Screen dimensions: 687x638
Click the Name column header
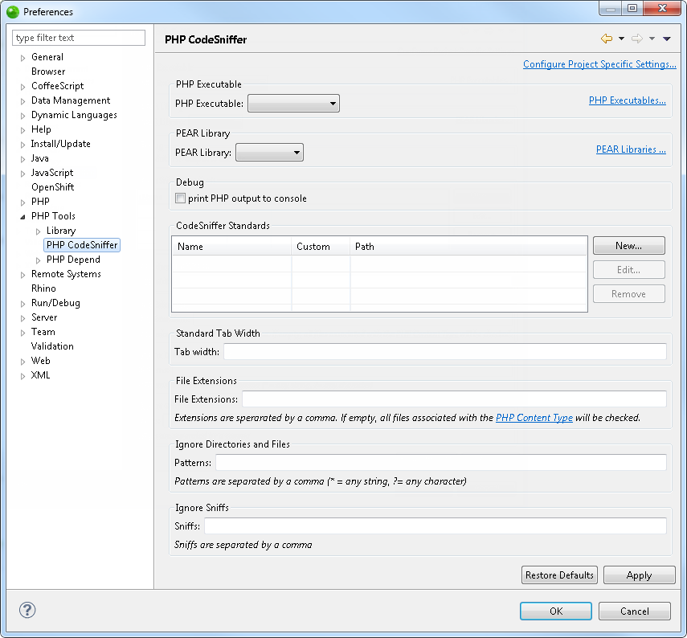[x=190, y=246]
